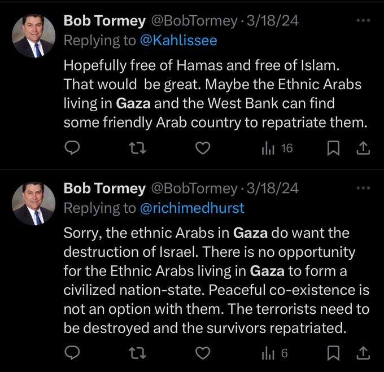
Task: Bookmark the tweet replying to @richimedhurst
Action: point(334,353)
